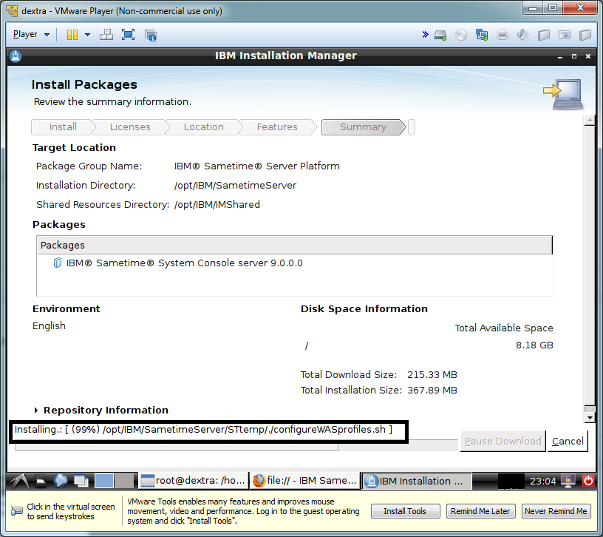The image size is (603, 537).
Task: Click the 8.18 GB available space value
Action: tap(534, 345)
